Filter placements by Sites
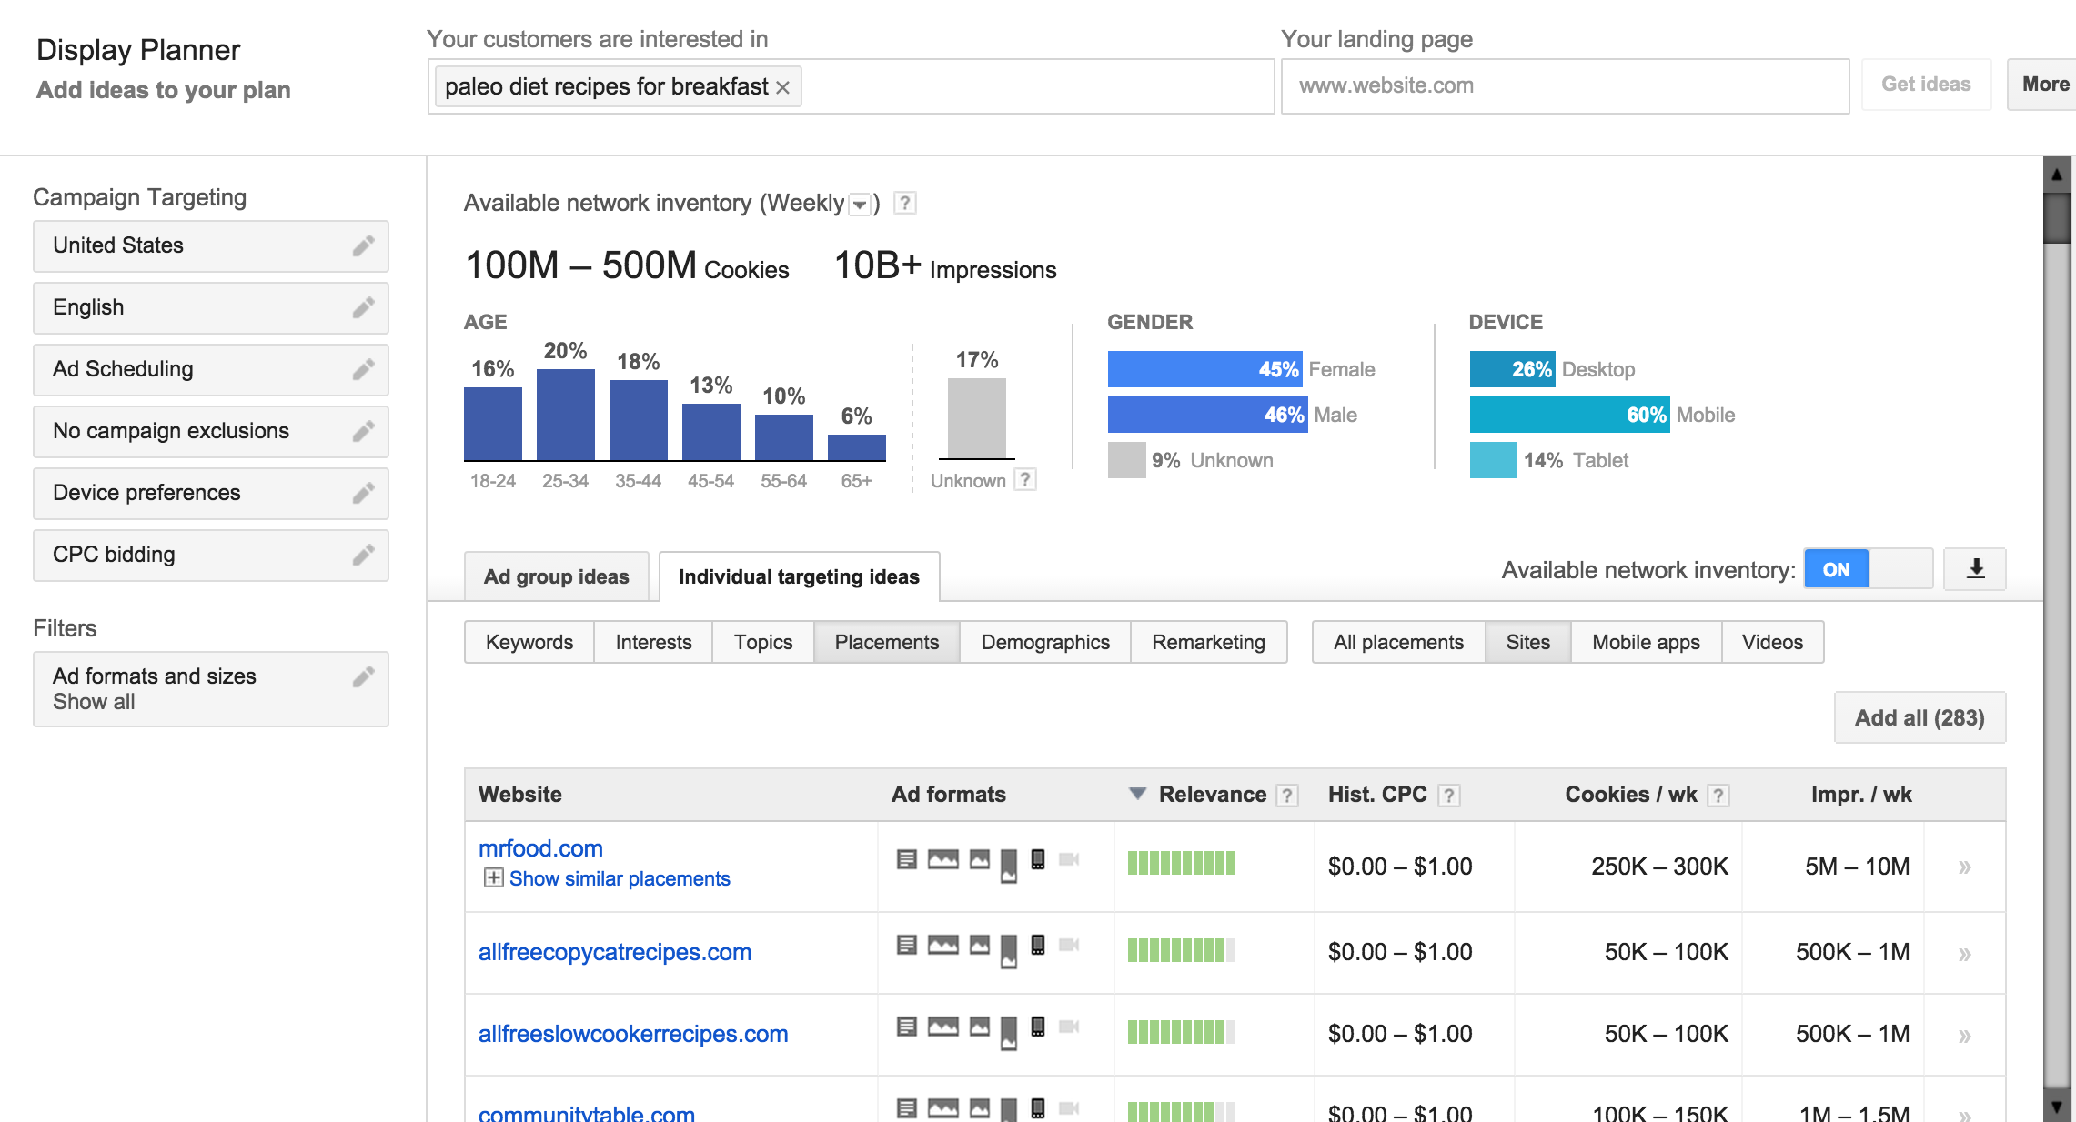 coord(1528,642)
